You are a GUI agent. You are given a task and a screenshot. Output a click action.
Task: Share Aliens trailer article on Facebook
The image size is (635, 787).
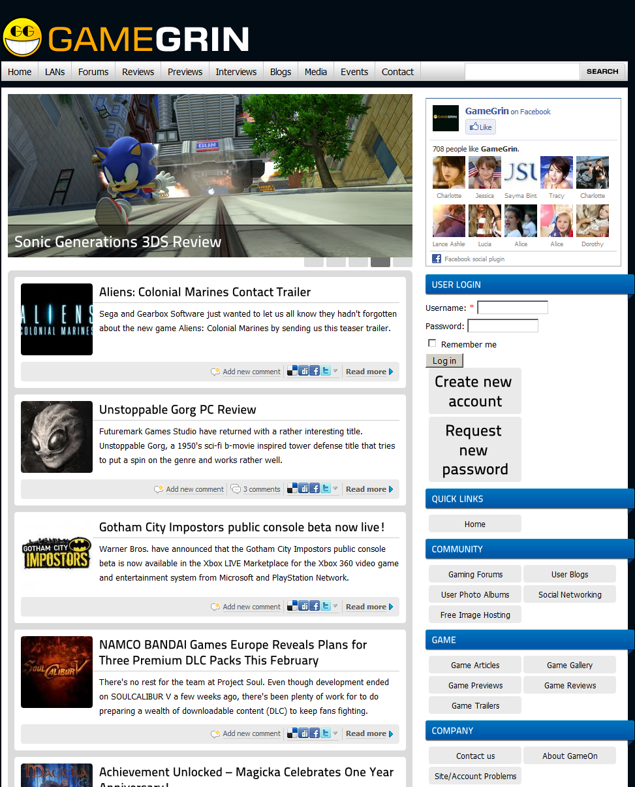[x=315, y=371]
